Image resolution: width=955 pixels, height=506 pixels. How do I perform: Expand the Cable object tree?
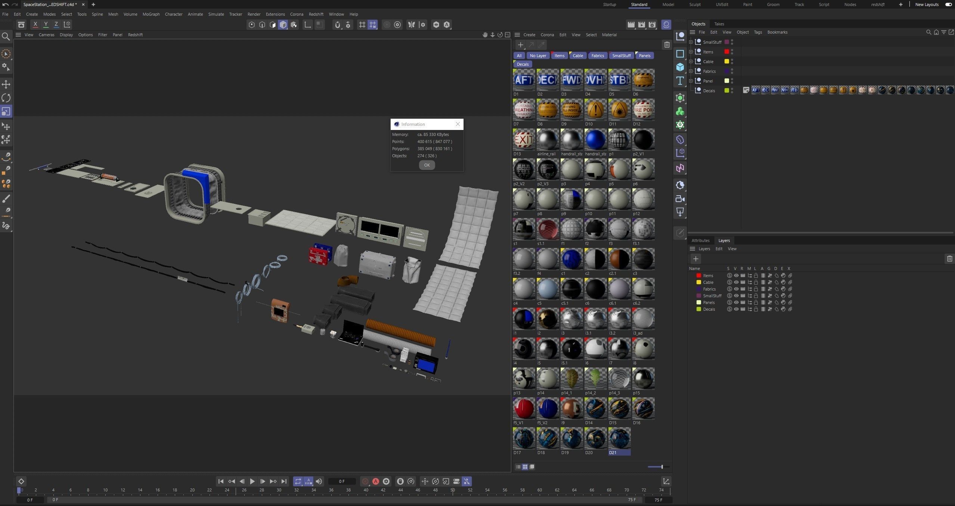[x=691, y=61]
